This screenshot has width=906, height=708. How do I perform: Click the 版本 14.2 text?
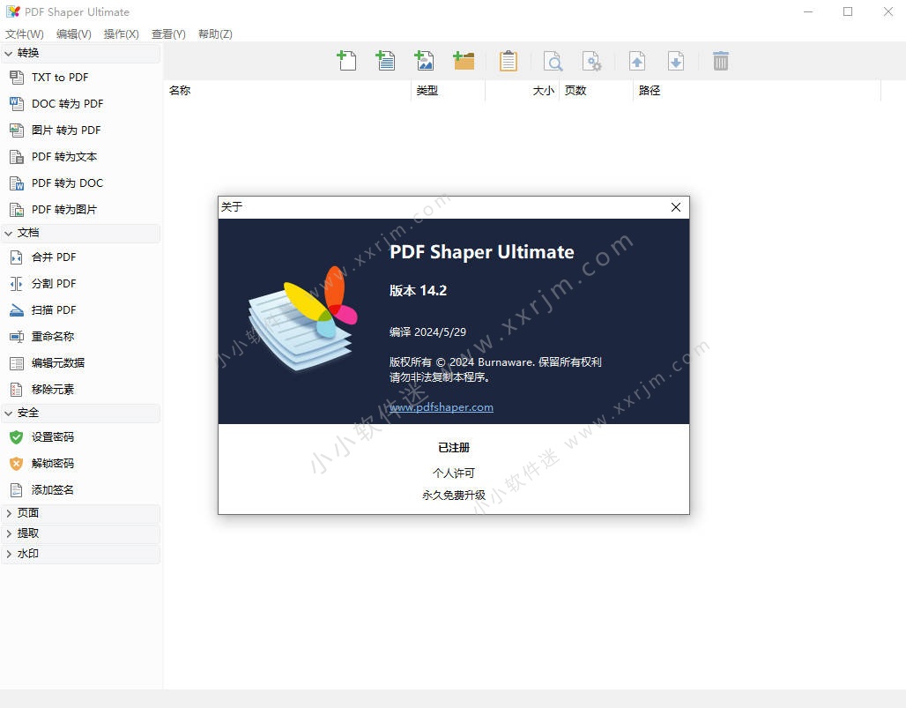[418, 290]
